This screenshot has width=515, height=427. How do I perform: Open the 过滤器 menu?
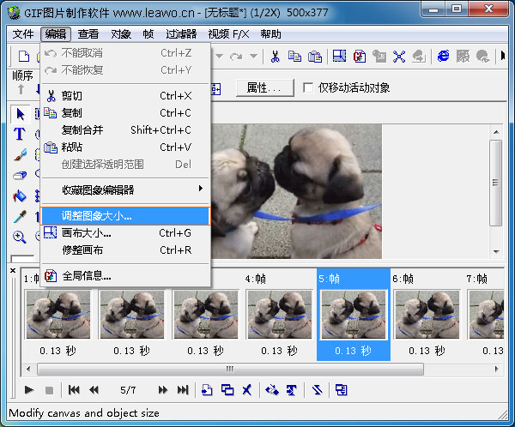[181, 34]
